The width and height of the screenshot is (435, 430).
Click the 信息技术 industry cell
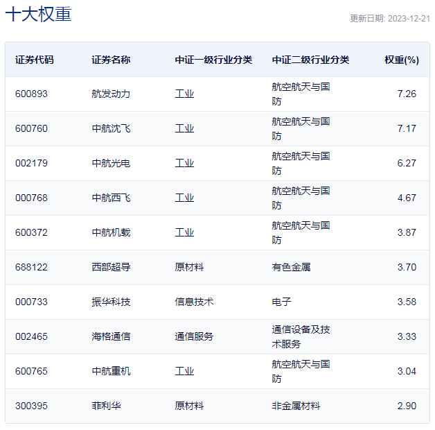194,302
